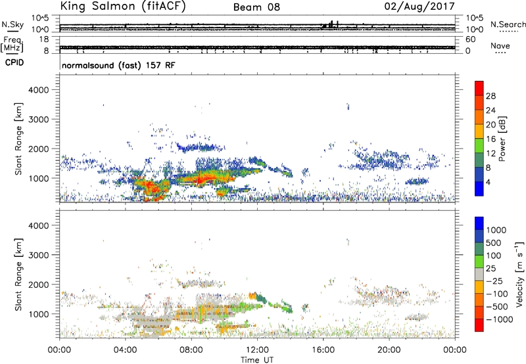The width and height of the screenshot is (526, 364).
Task: Click the '10^5' label left of the N.Sky panel
Action: pos(40,18)
